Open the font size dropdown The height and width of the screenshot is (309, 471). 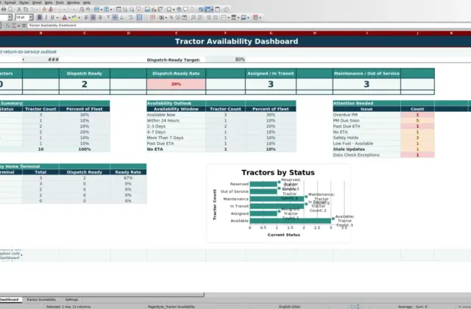coord(31,18)
